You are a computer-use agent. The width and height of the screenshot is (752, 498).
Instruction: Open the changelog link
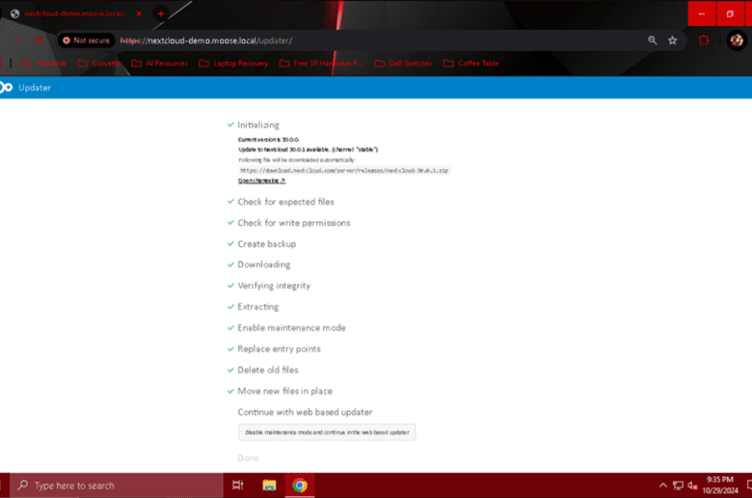point(262,180)
